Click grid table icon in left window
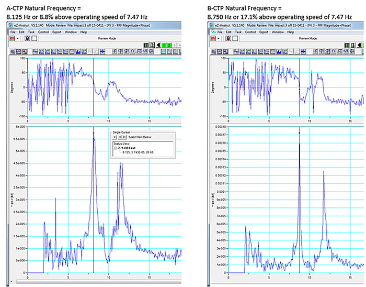The image size is (366, 287). (146, 46)
